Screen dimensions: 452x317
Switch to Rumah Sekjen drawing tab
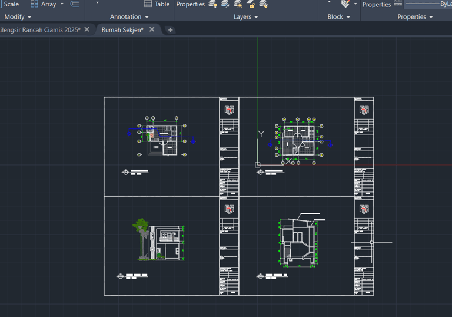point(122,29)
